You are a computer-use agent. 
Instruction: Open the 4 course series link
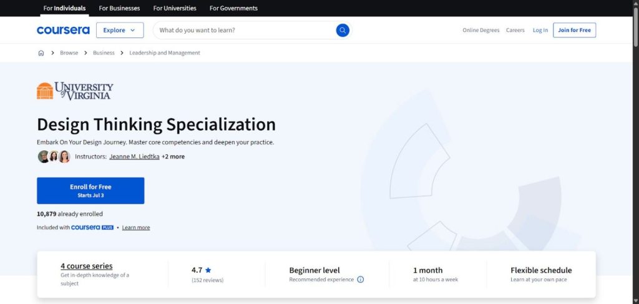pyautogui.click(x=87, y=266)
